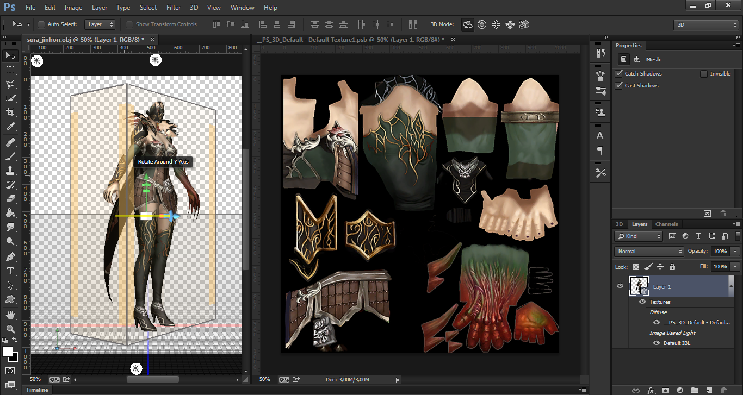Open the collapsed Character panel icon
The height and width of the screenshot is (395, 743).
[600, 135]
